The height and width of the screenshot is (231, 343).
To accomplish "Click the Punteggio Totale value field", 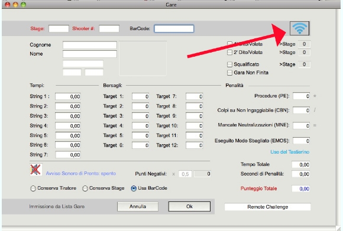I will tap(300, 188).
